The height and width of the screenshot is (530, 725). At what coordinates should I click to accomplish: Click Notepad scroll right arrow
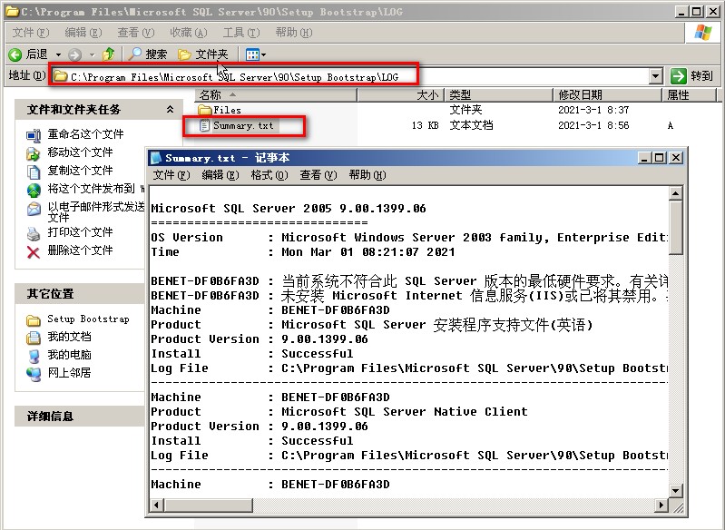pyautogui.click(x=662, y=505)
